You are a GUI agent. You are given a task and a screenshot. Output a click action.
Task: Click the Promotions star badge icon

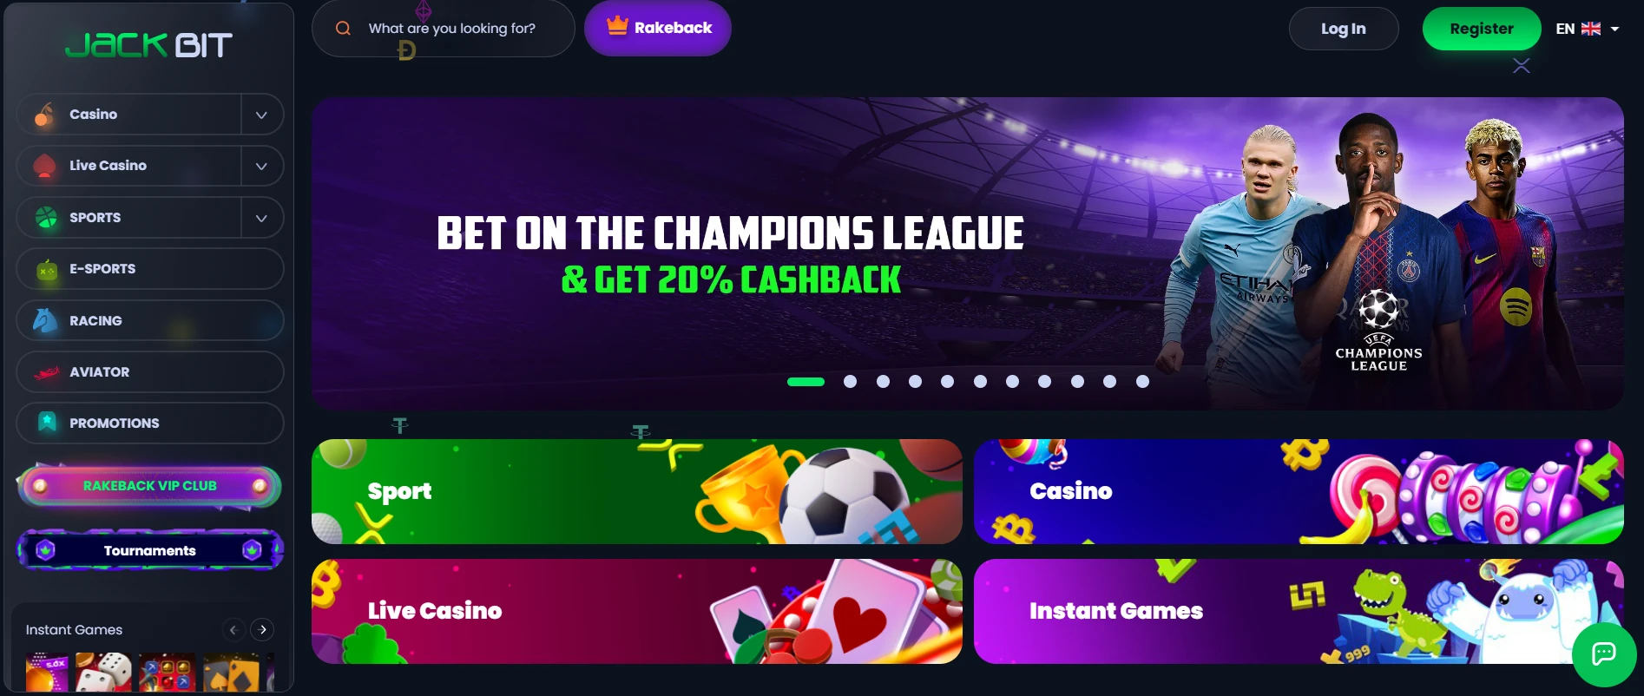click(x=47, y=423)
